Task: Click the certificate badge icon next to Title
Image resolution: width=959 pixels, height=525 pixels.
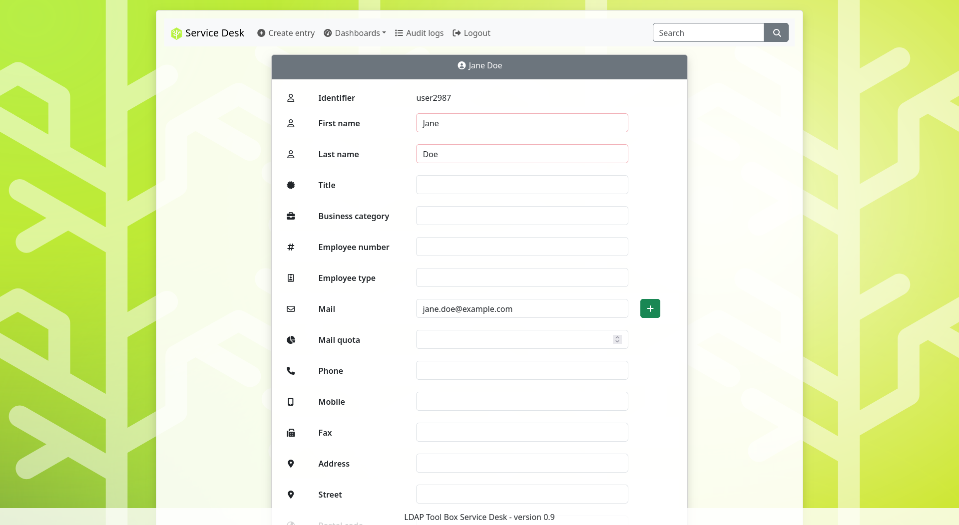Action: [291, 185]
